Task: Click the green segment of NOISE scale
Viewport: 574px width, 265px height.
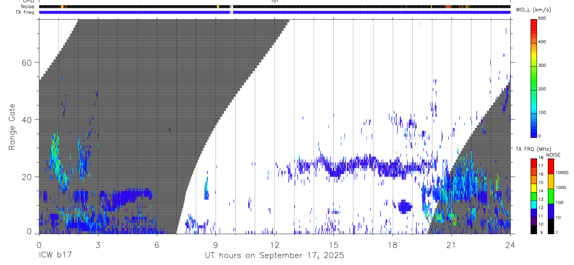Action: coord(551,196)
